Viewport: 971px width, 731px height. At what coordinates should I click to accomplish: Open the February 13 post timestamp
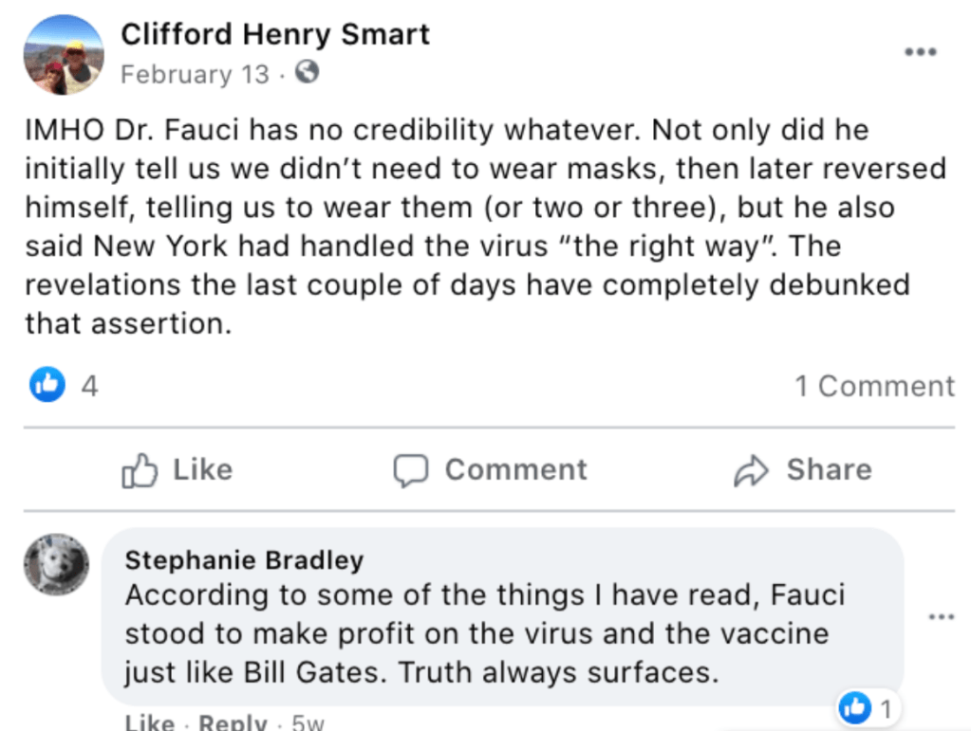pos(195,74)
